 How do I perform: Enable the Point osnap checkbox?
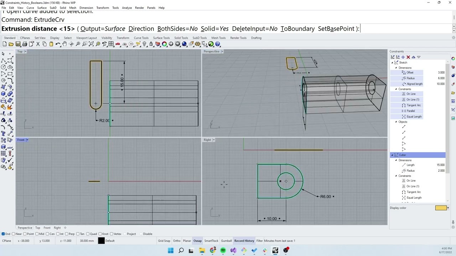point(25,234)
